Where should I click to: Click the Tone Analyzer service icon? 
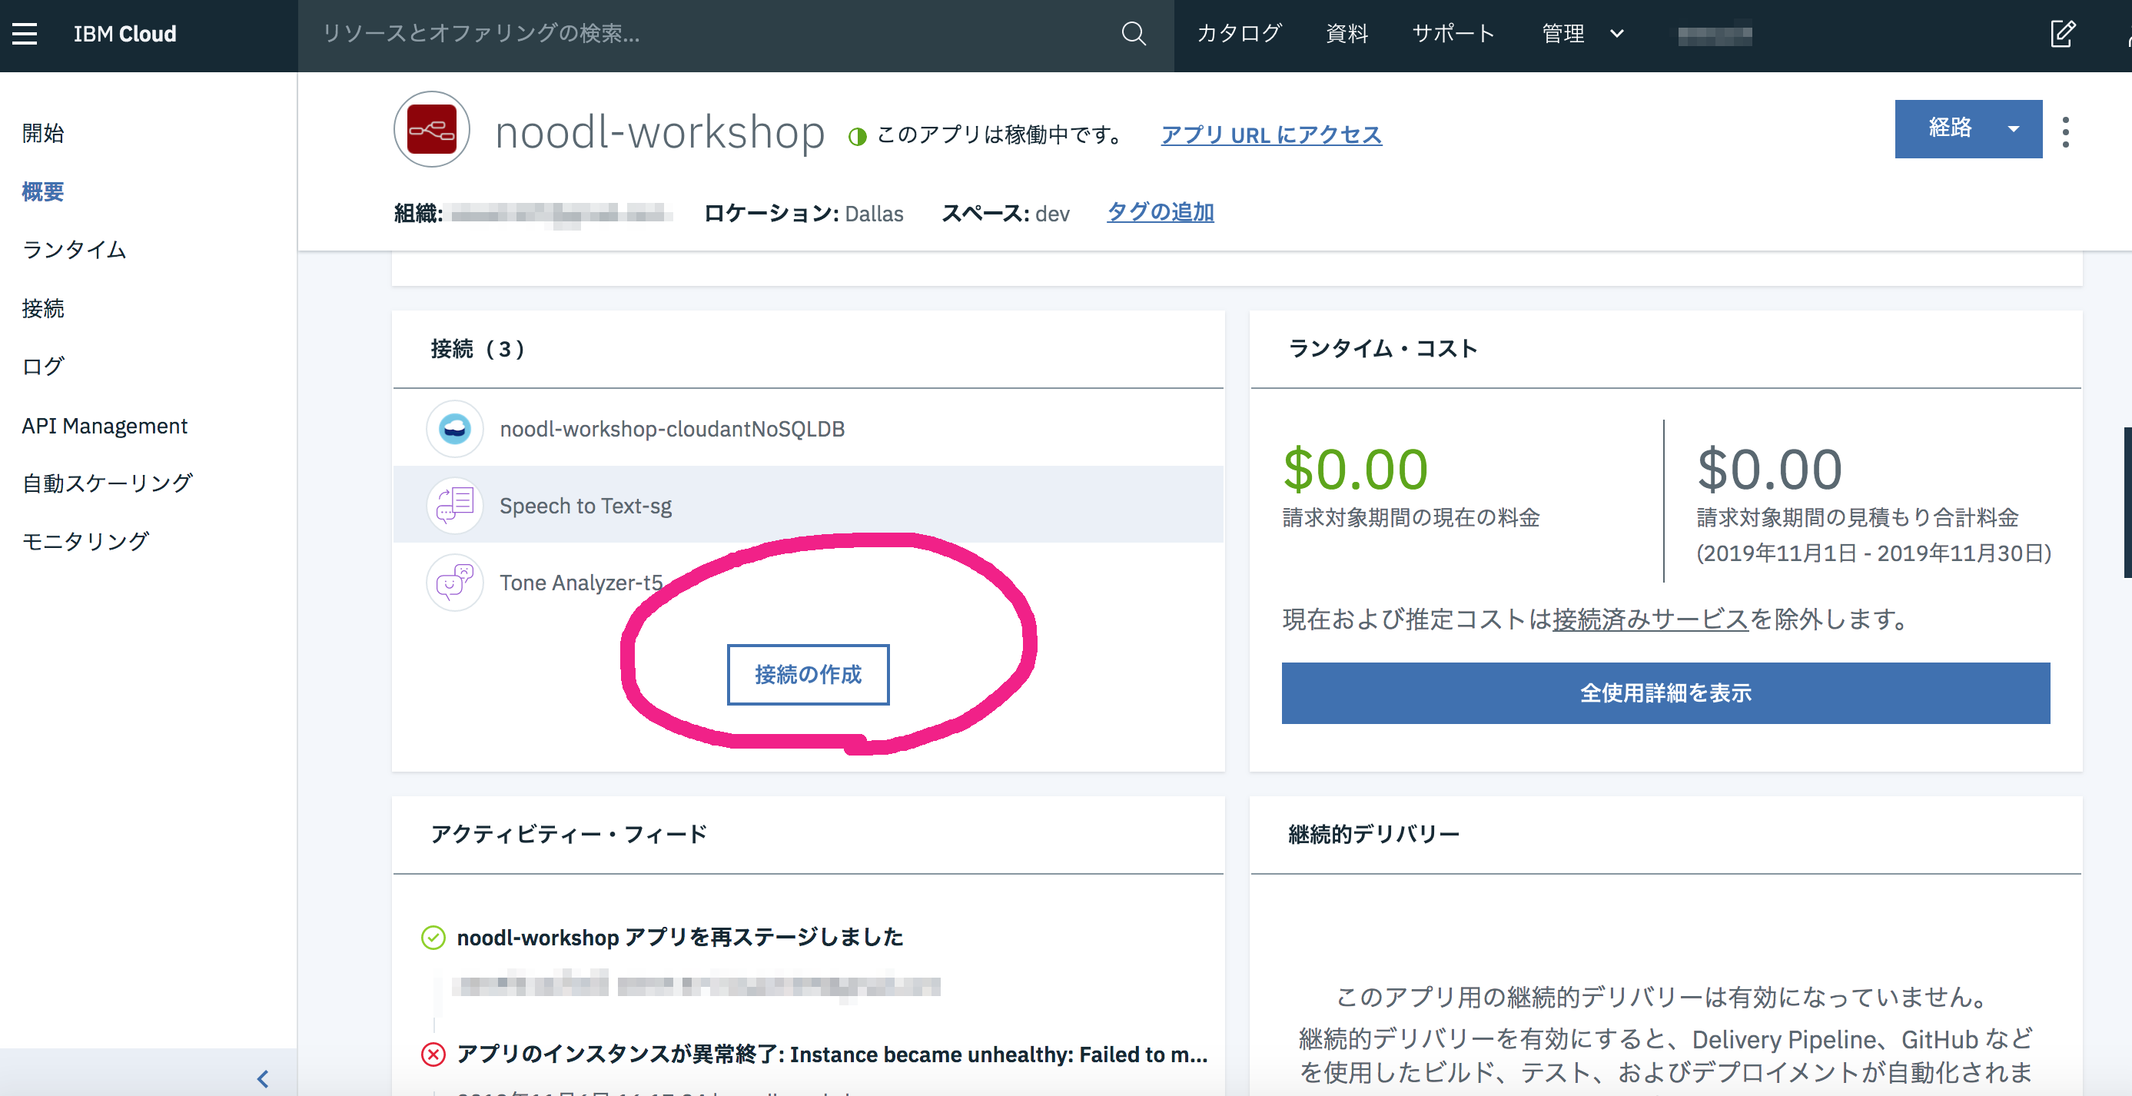(x=454, y=582)
